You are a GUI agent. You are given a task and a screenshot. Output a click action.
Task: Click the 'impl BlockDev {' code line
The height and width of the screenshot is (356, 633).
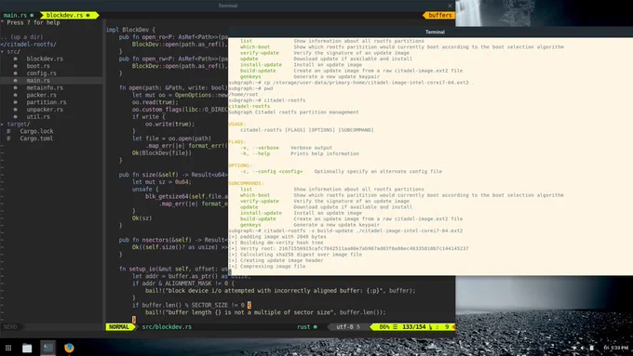130,30
